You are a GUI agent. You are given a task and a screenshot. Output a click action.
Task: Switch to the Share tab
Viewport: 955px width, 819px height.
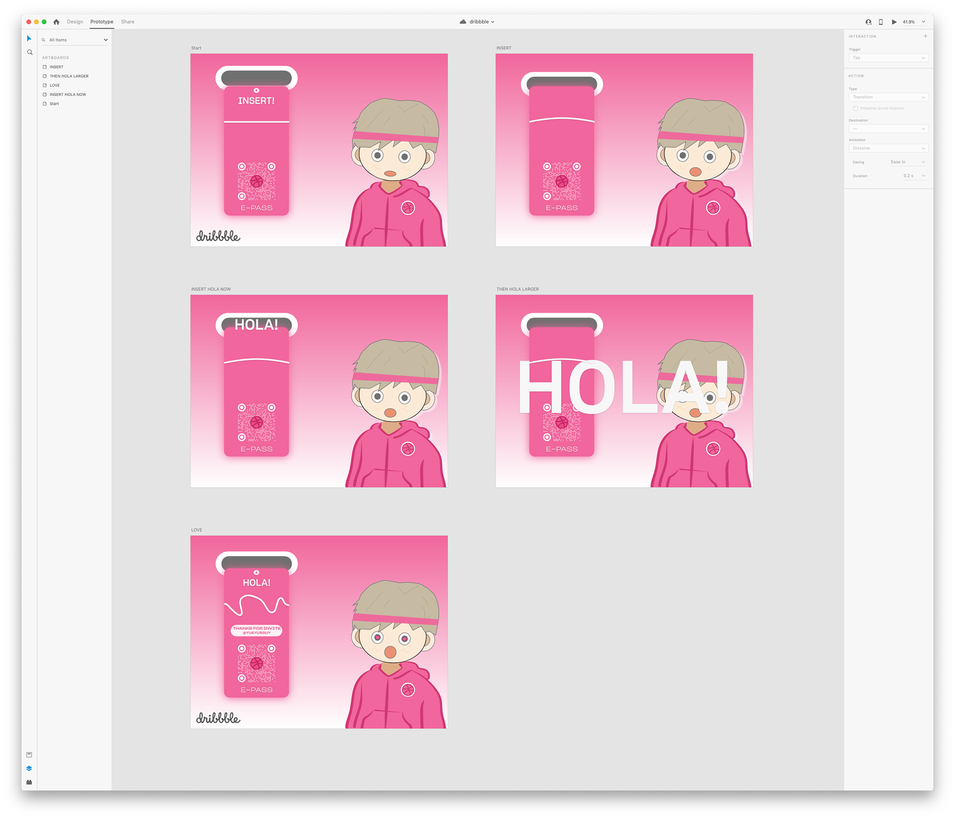[x=128, y=22]
